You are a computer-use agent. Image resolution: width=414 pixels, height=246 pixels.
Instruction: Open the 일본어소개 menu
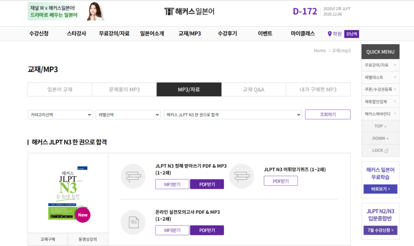[x=152, y=33]
